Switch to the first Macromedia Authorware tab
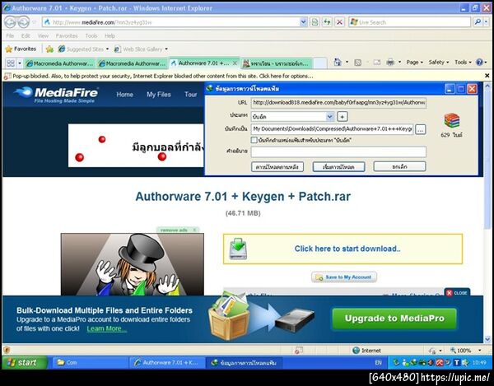Viewport: 494px width, 386px height. (60, 63)
